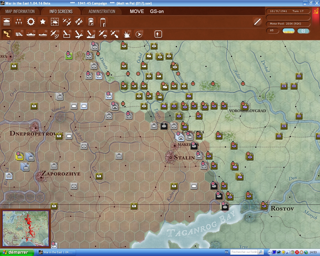Click the Taganrog Bay label
Viewport: 320px width, 256px height.
(201, 225)
